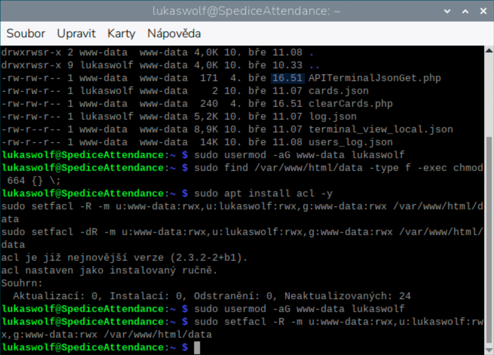Screen dimensions: 494x355
Task: Click the APITerminalJsonGet.php filename
Action: pos(375,78)
